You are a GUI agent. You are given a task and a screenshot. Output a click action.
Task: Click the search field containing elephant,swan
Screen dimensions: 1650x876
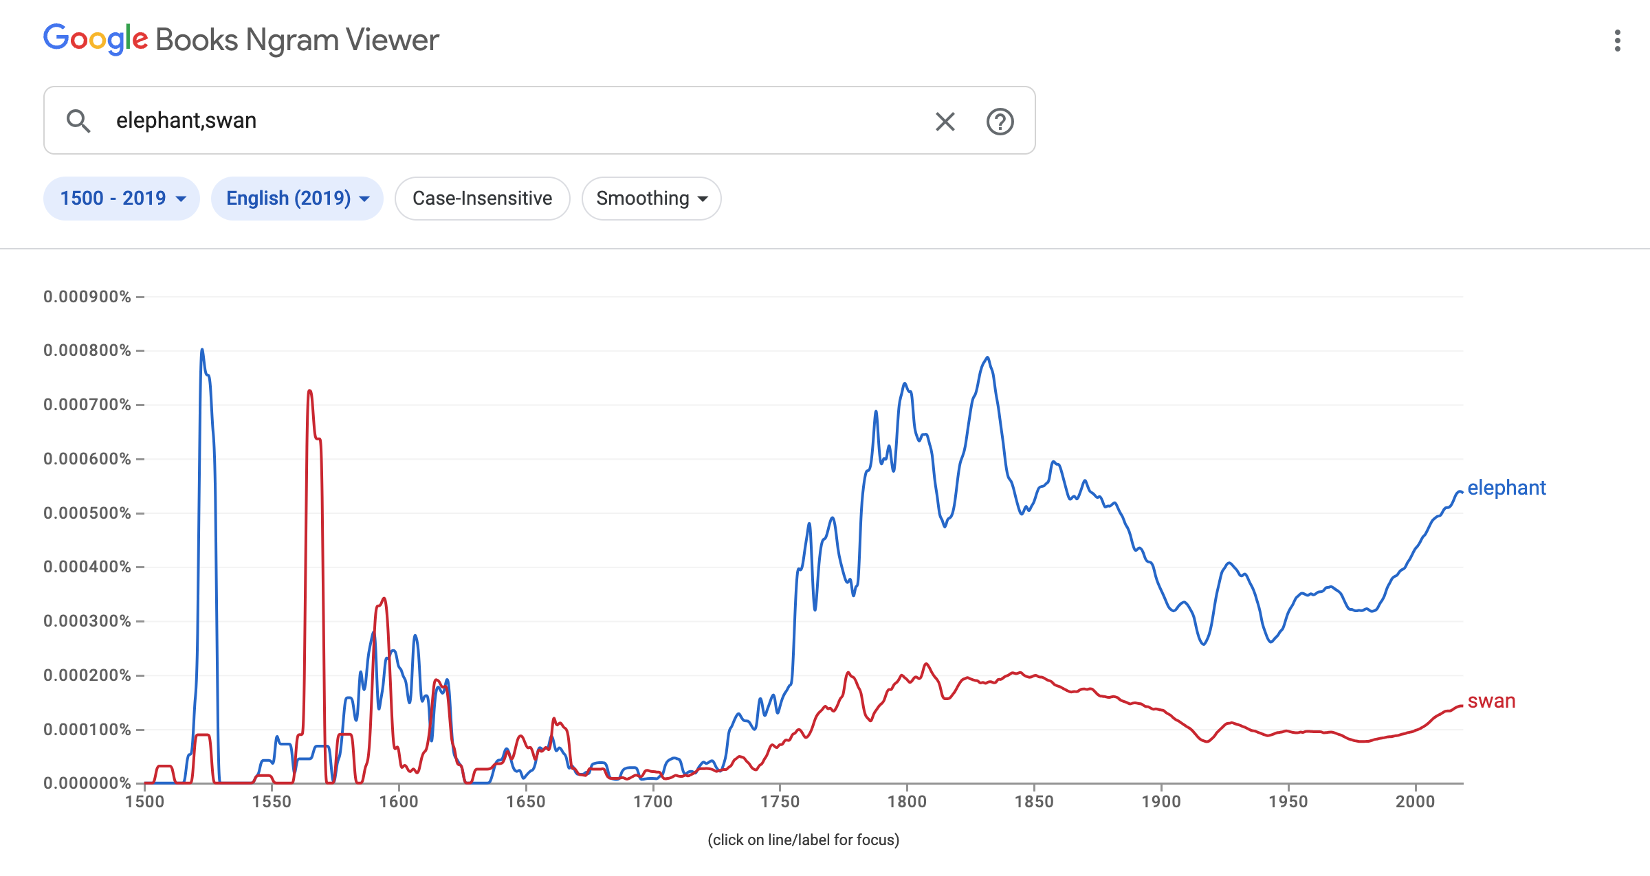pos(516,121)
